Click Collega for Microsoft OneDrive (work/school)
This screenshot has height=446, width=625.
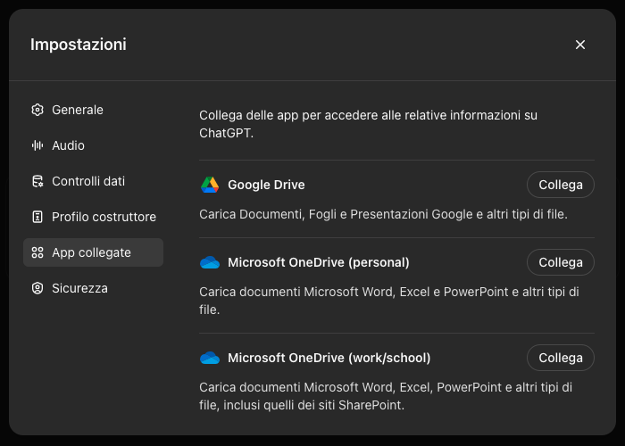pyautogui.click(x=561, y=358)
